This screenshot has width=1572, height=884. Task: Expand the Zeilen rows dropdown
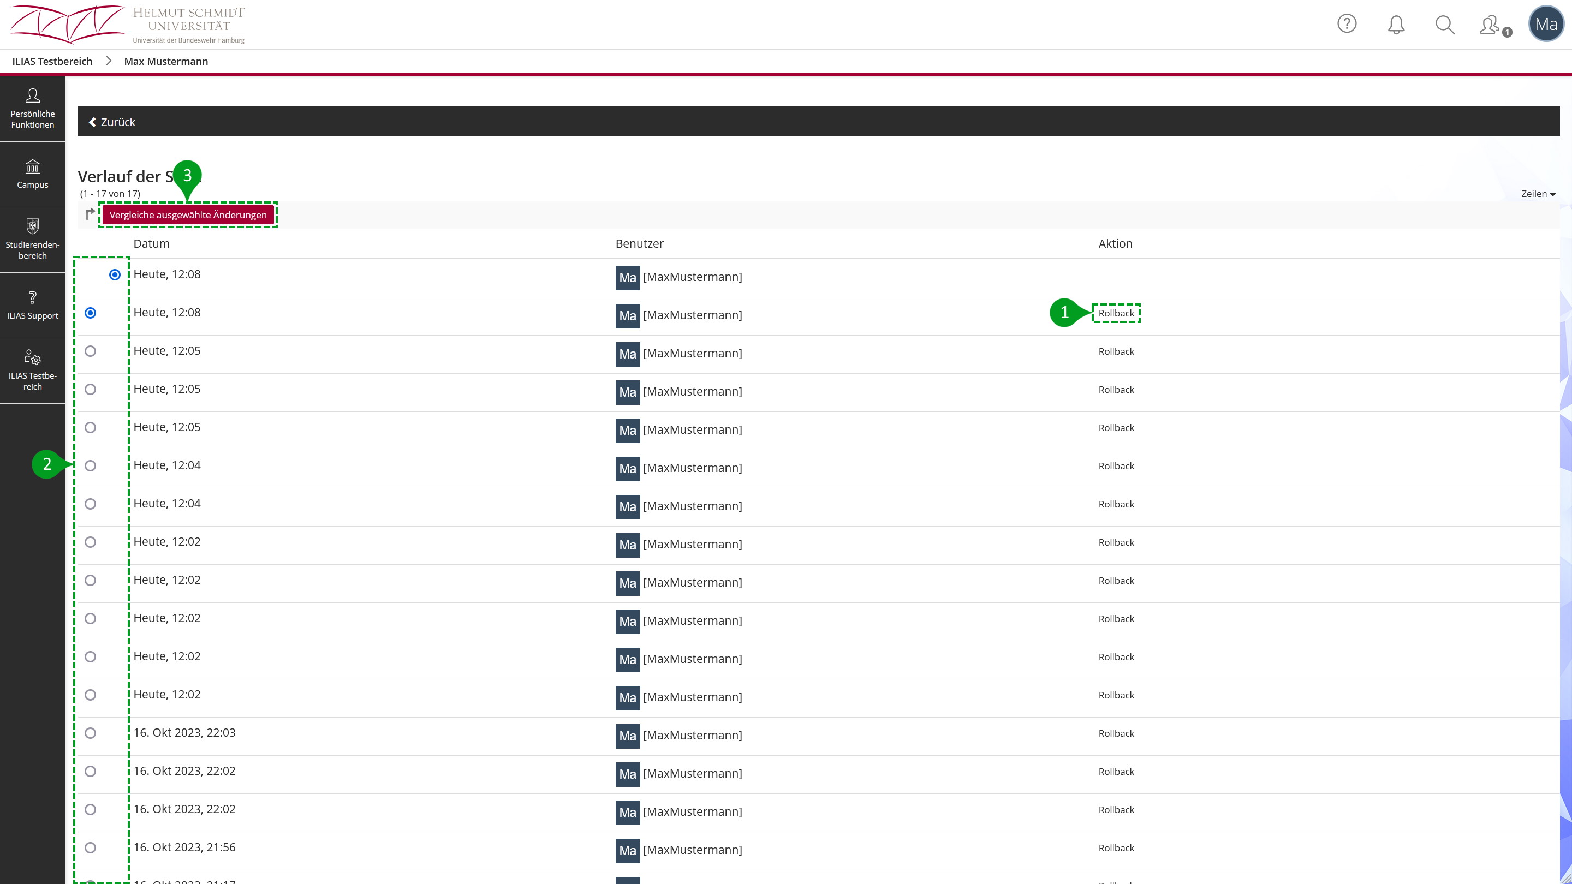(x=1538, y=194)
